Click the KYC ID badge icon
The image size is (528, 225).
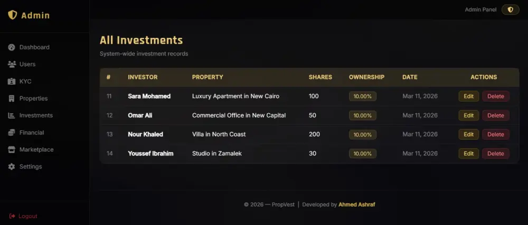coord(12,82)
